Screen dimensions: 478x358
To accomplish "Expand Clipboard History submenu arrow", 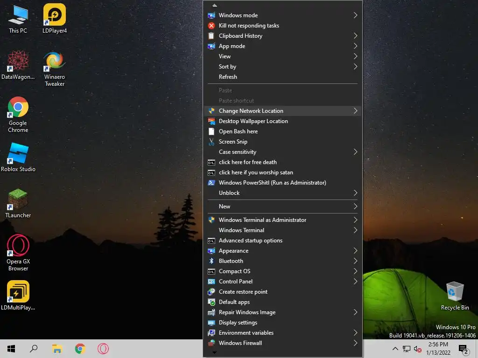I will click(x=355, y=36).
